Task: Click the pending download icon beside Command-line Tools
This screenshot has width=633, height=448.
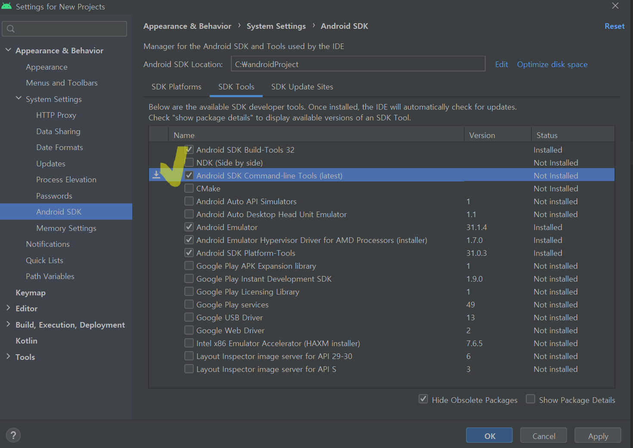Action: pyautogui.click(x=156, y=175)
